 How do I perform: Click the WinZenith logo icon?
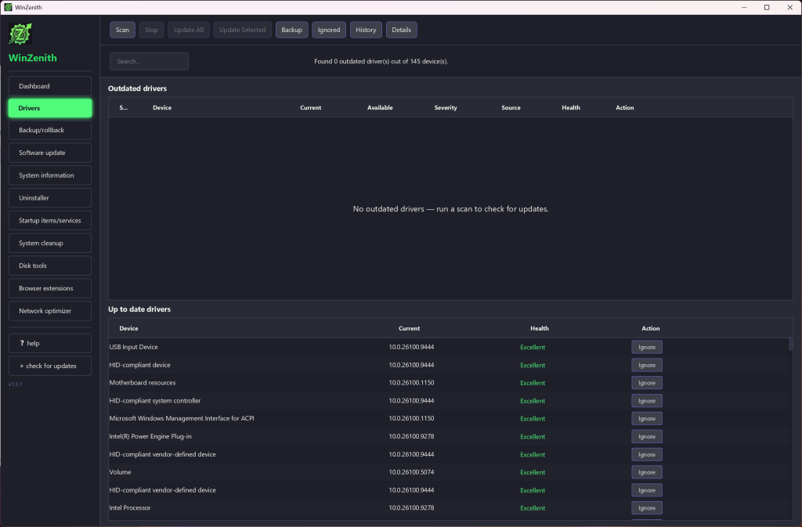[x=20, y=34]
